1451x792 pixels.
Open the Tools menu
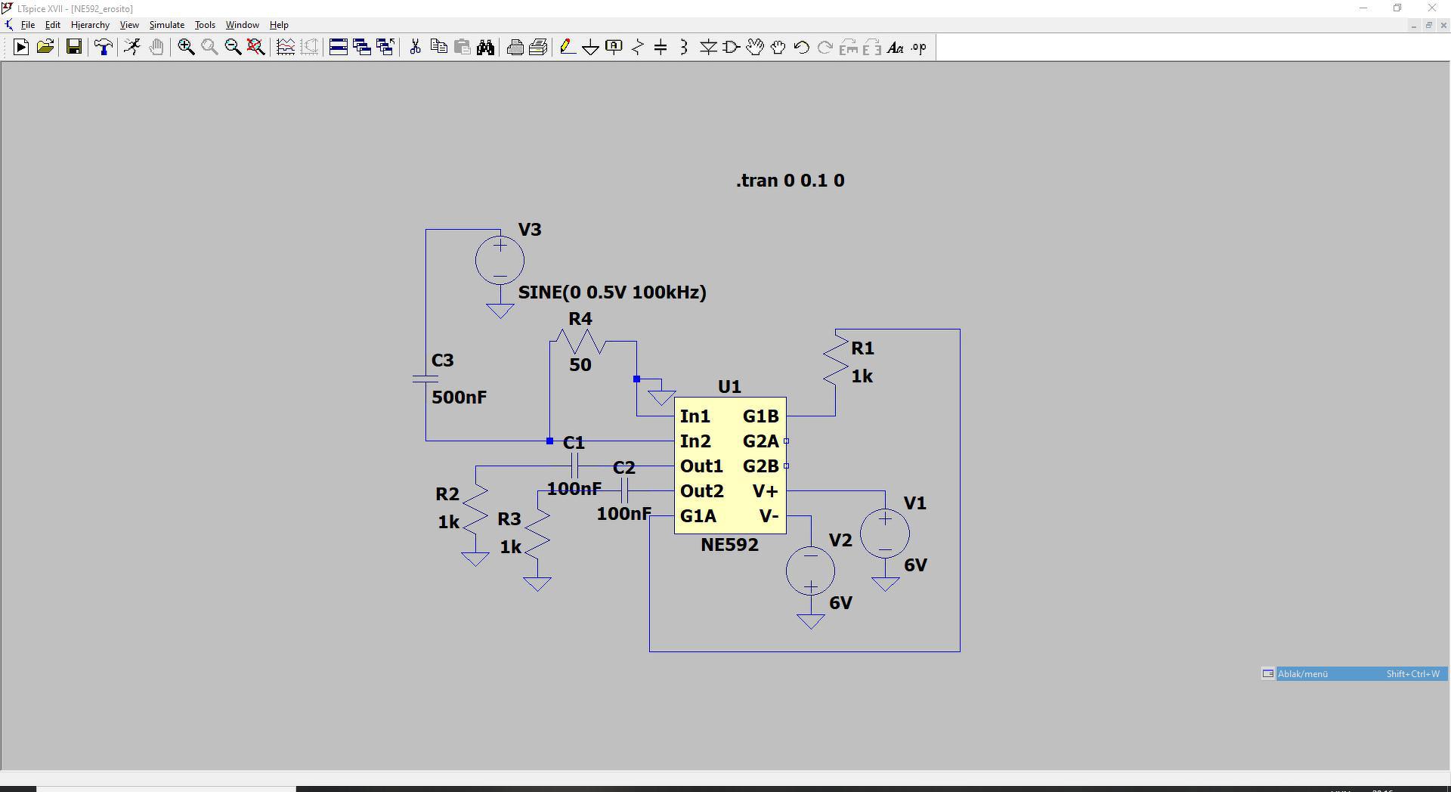point(205,25)
